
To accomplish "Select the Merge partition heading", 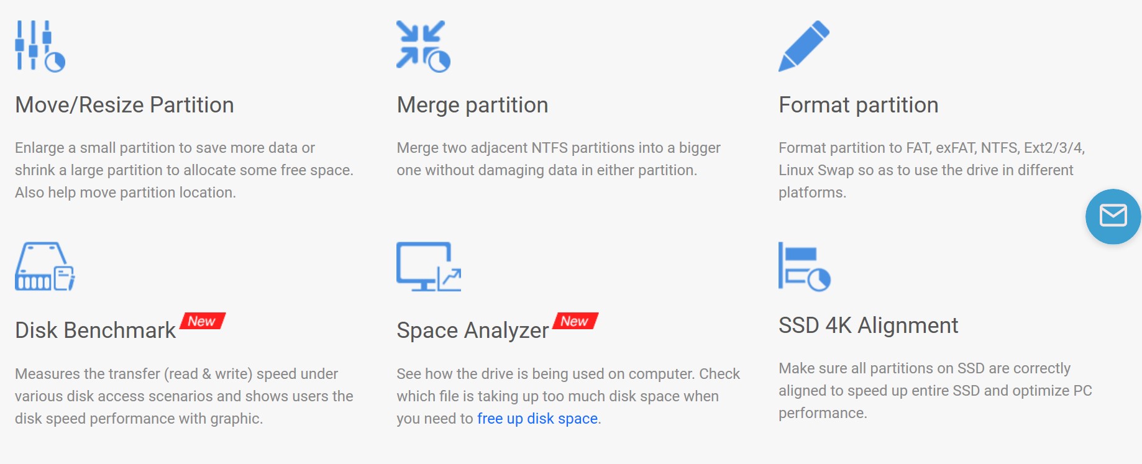I will pyautogui.click(x=472, y=106).
